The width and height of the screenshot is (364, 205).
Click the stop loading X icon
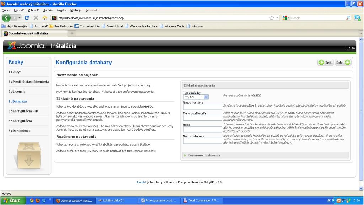[x=36, y=18]
